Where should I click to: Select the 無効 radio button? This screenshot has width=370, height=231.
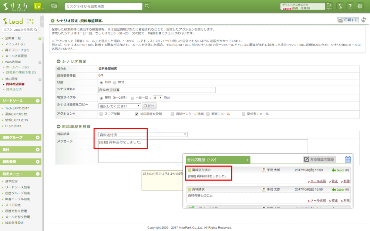coord(115,82)
